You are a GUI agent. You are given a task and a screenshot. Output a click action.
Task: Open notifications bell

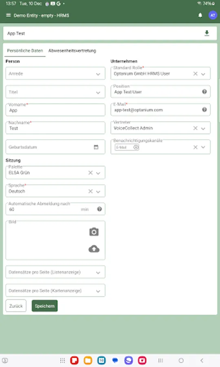[200, 15]
